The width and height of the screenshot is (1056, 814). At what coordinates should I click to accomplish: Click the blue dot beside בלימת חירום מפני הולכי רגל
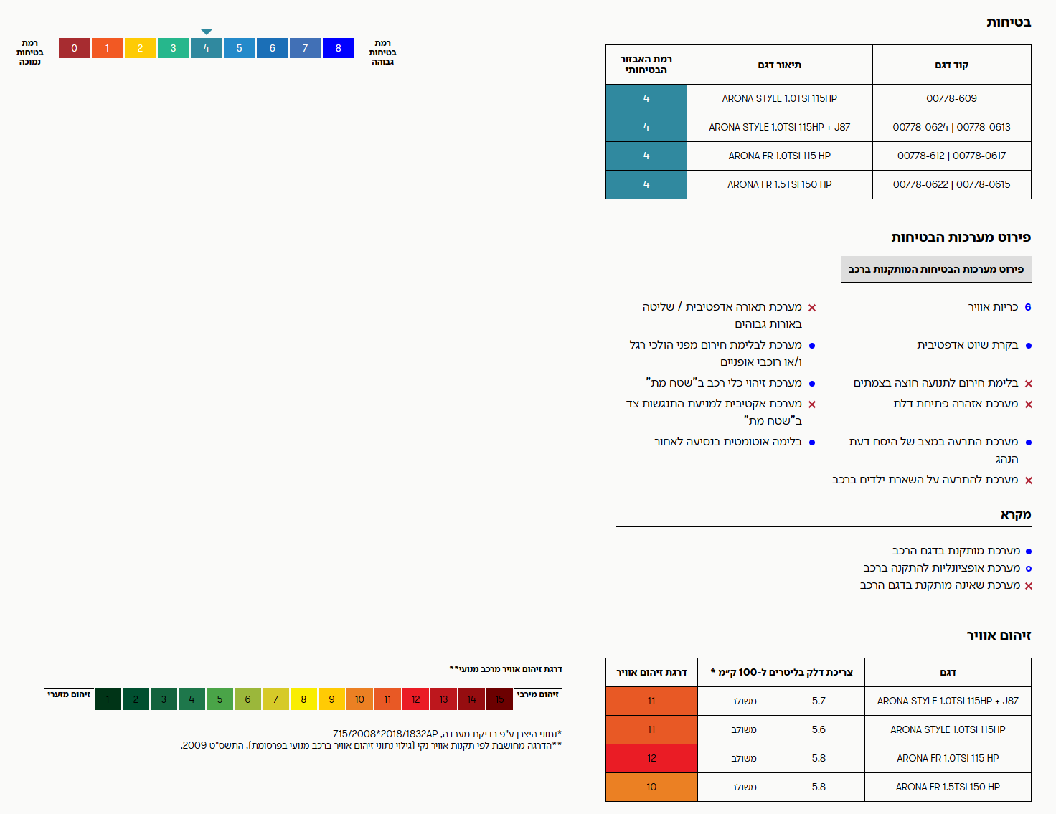point(812,346)
